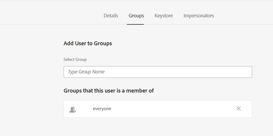The width and height of the screenshot is (273, 136).
Task: Place cursor in group name search box
Action: (158, 72)
